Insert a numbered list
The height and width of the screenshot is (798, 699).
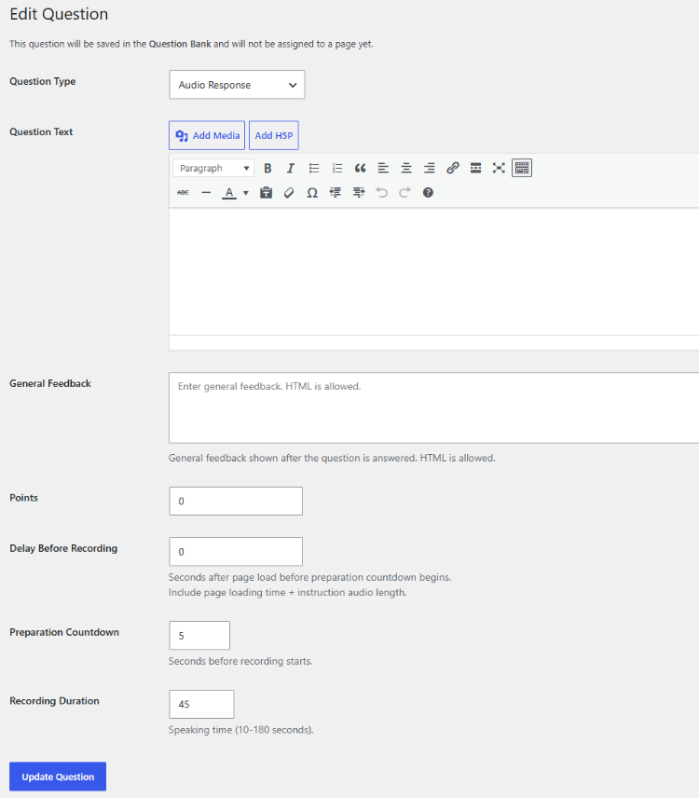pyautogui.click(x=336, y=169)
